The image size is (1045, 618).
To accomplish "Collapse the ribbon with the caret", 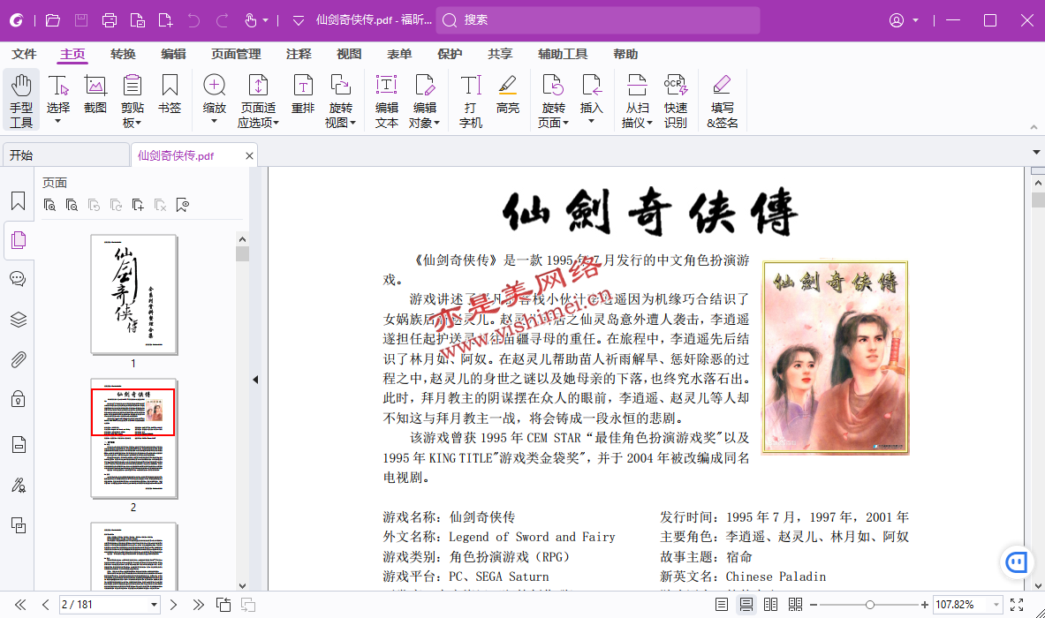I will coord(1034,126).
